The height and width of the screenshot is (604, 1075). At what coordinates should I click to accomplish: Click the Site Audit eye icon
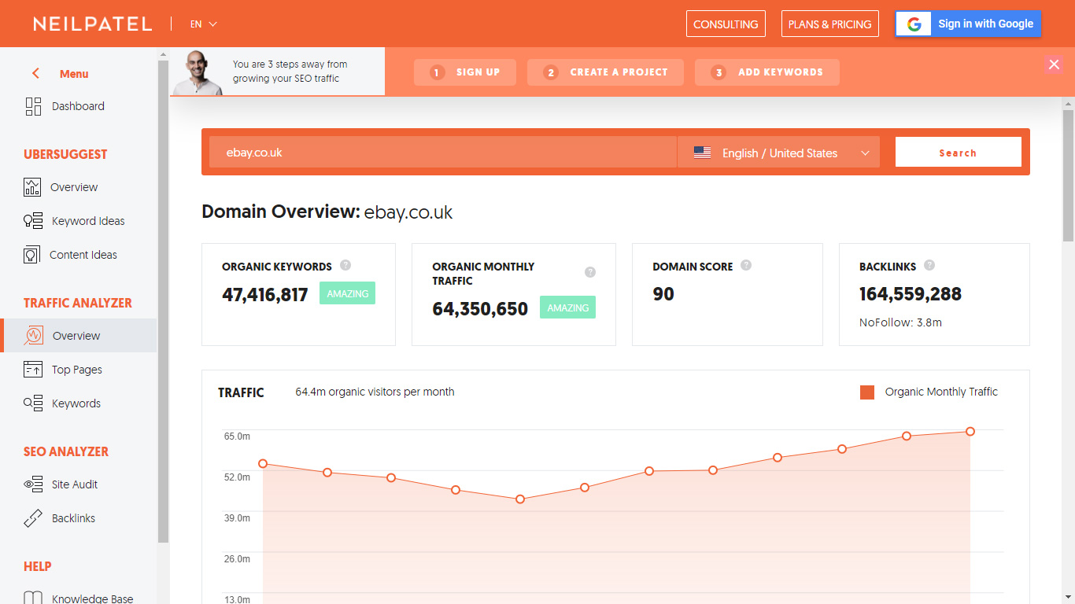click(33, 484)
